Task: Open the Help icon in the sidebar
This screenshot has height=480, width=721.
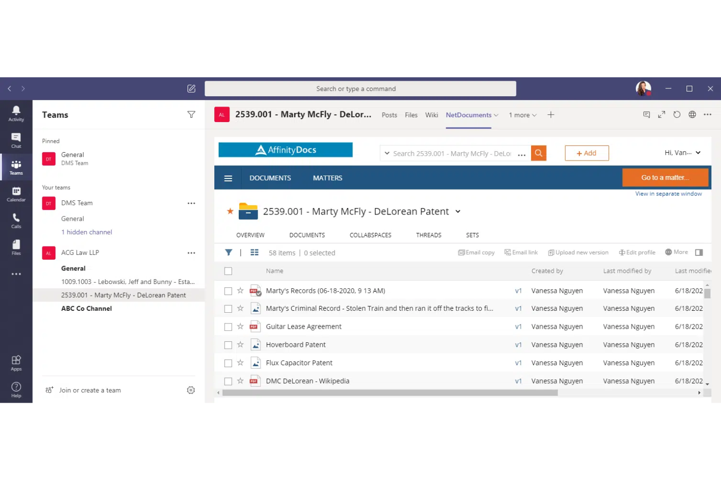Action: (x=16, y=390)
